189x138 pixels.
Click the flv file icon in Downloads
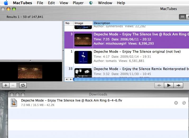click(14, 103)
